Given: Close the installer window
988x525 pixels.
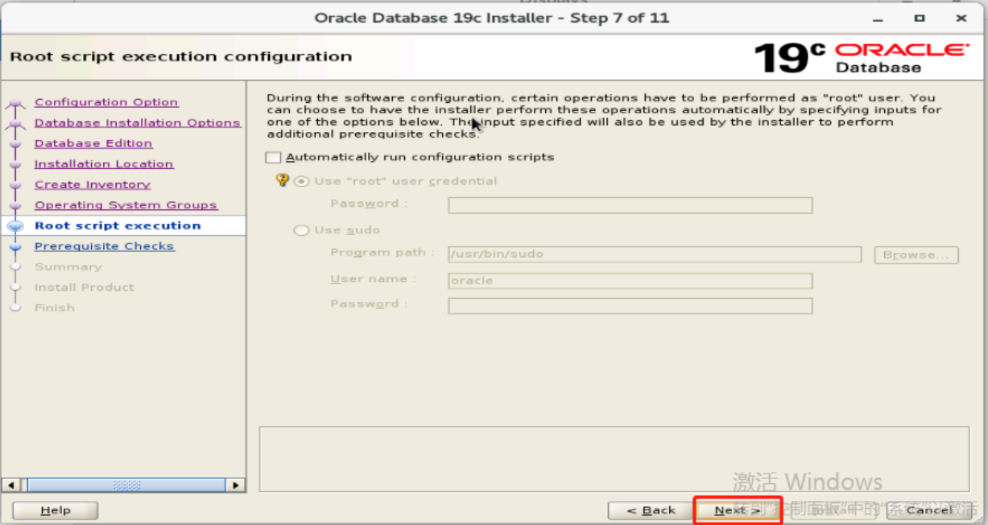Looking at the screenshot, I should point(961,18).
